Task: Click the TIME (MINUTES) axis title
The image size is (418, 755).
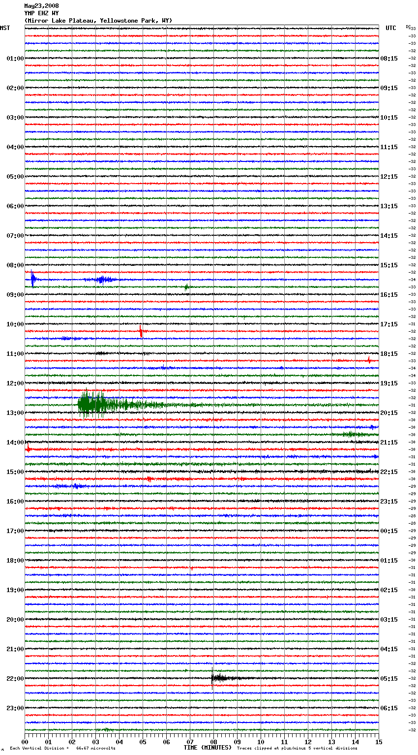Action: [208, 748]
